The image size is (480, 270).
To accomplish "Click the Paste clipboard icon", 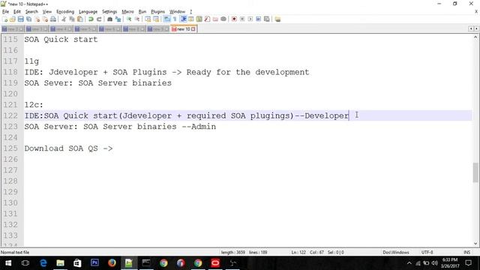I will tap(80, 19).
